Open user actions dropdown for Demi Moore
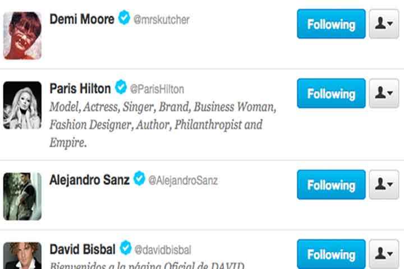404x269 pixels. [x=384, y=24]
